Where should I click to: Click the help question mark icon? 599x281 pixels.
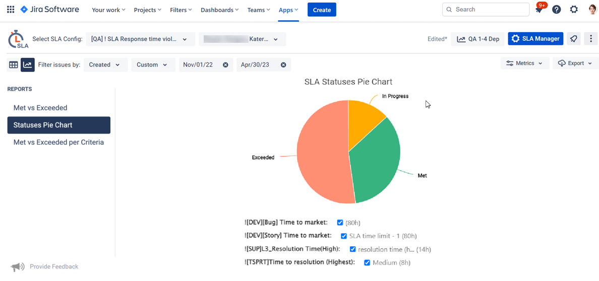[x=556, y=10]
